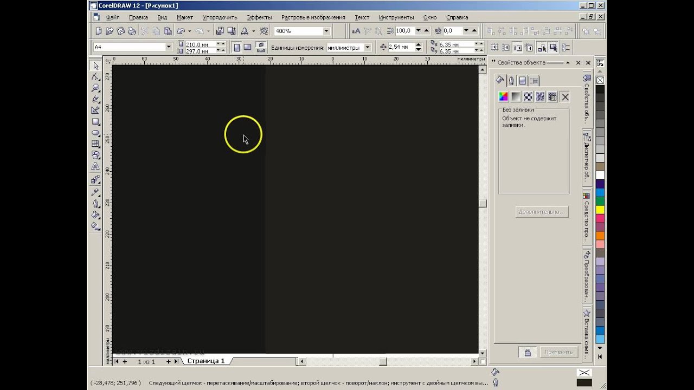Screen dimensions: 694x390
Task: Open the zoom level 400% dropdown
Action: point(325,31)
